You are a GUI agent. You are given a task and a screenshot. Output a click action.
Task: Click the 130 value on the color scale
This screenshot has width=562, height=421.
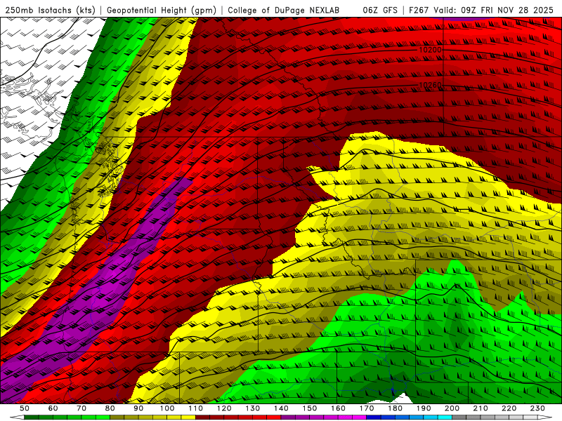(x=252, y=408)
